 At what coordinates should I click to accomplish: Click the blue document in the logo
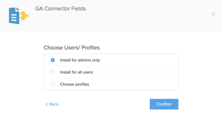point(14,16)
